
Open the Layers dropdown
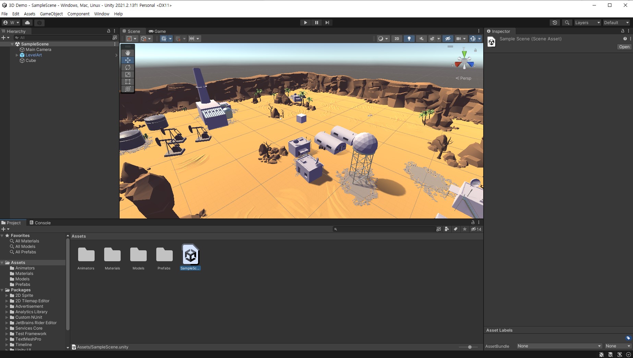tap(587, 23)
